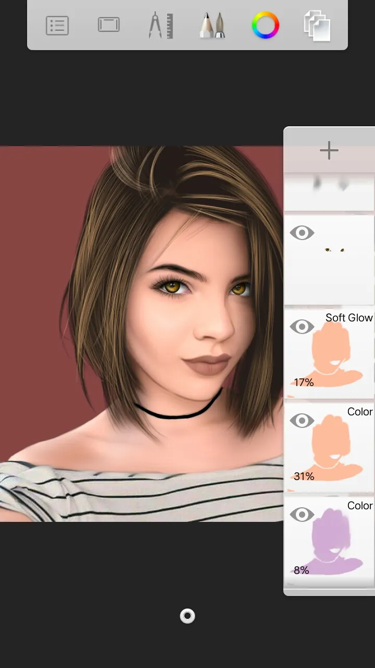Open the brush library pencils icon
Image resolution: width=375 pixels, height=668 pixels.
coord(213,25)
